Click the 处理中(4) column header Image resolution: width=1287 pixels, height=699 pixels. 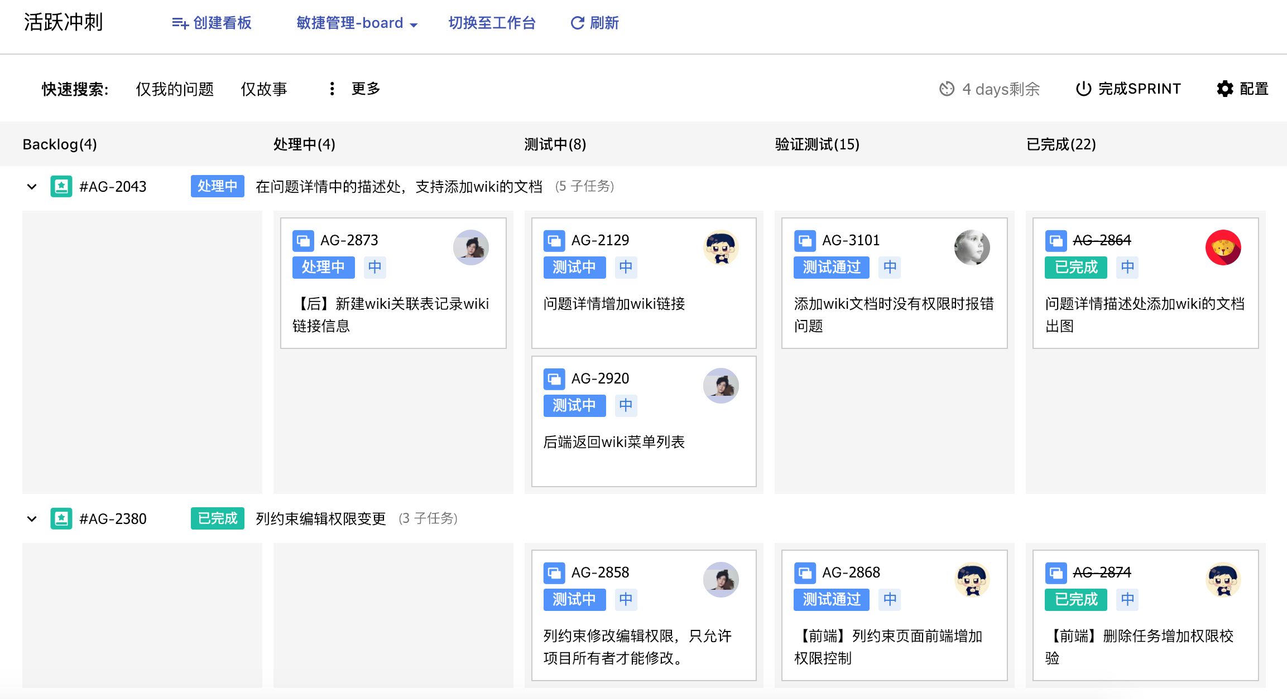coord(304,144)
